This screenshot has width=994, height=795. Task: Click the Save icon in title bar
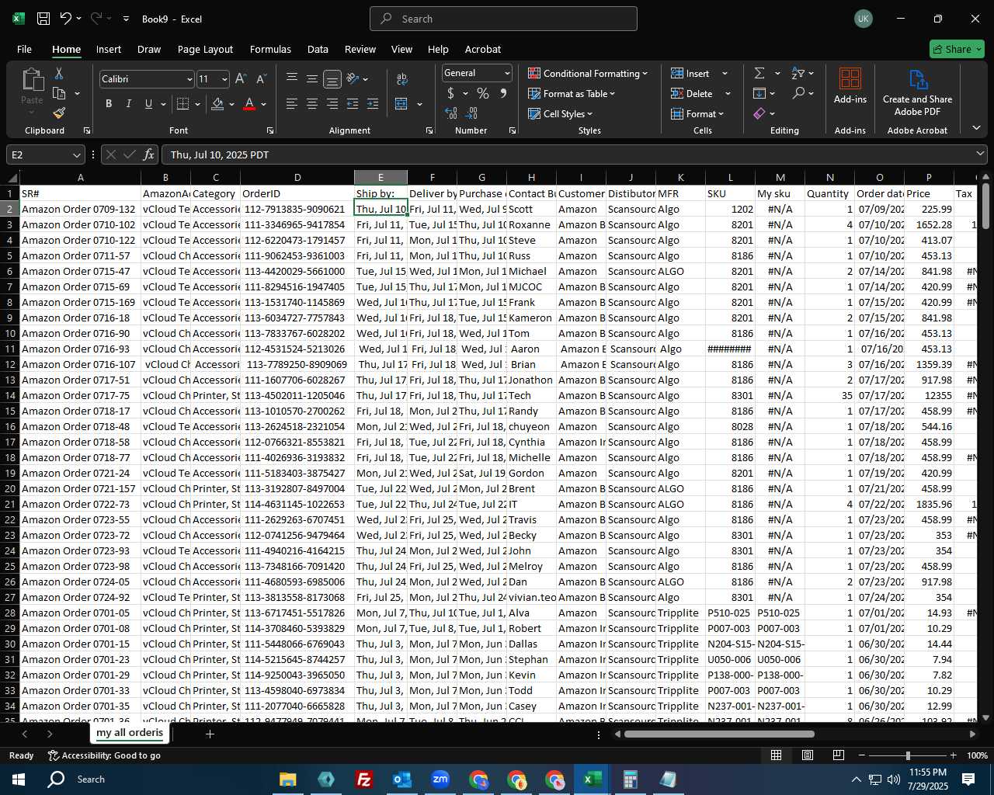click(x=43, y=19)
